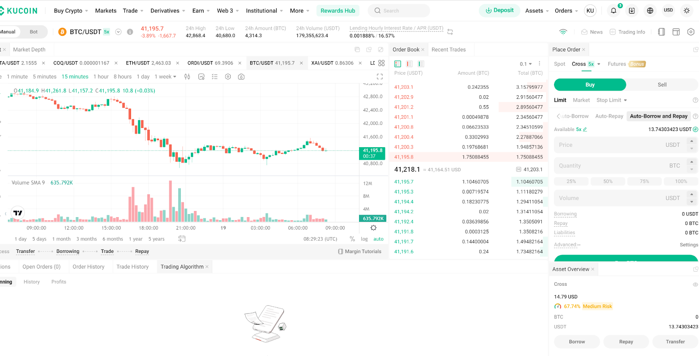Expand the 1 week interval dropdown
The height and width of the screenshot is (356, 699).
point(165,77)
